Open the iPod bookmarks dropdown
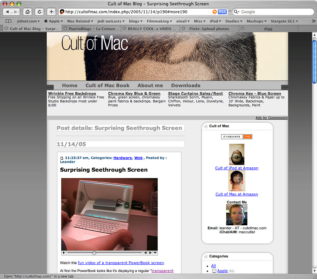This screenshot has height=279, width=317. (216, 21)
